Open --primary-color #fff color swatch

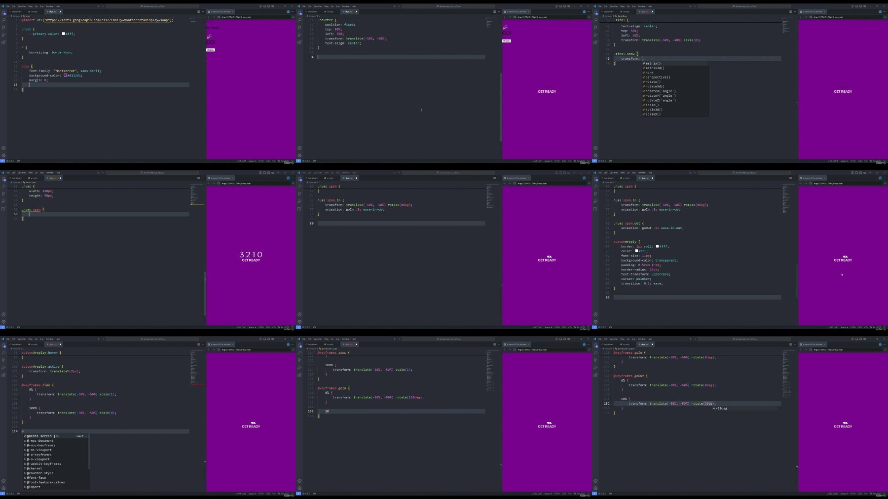coord(63,34)
